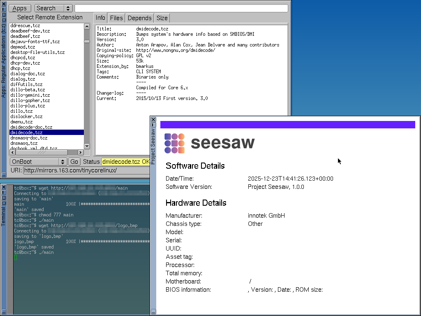421x316 pixels.
Task: Click the extension list scroll-up arrow
Action: (87, 26)
